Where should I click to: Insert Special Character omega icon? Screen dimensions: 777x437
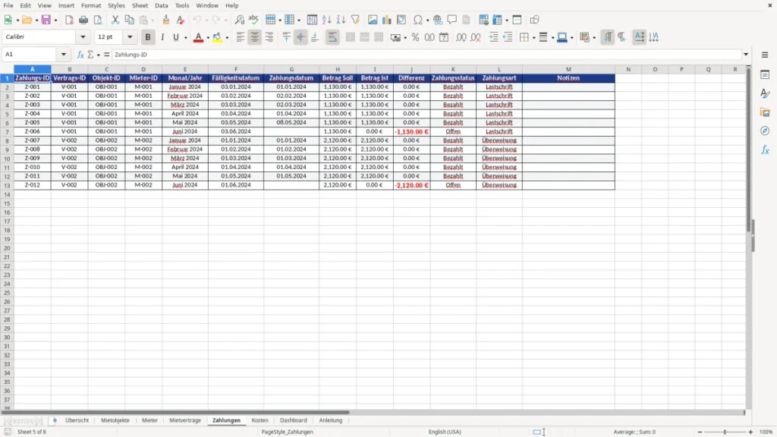pos(418,20)
